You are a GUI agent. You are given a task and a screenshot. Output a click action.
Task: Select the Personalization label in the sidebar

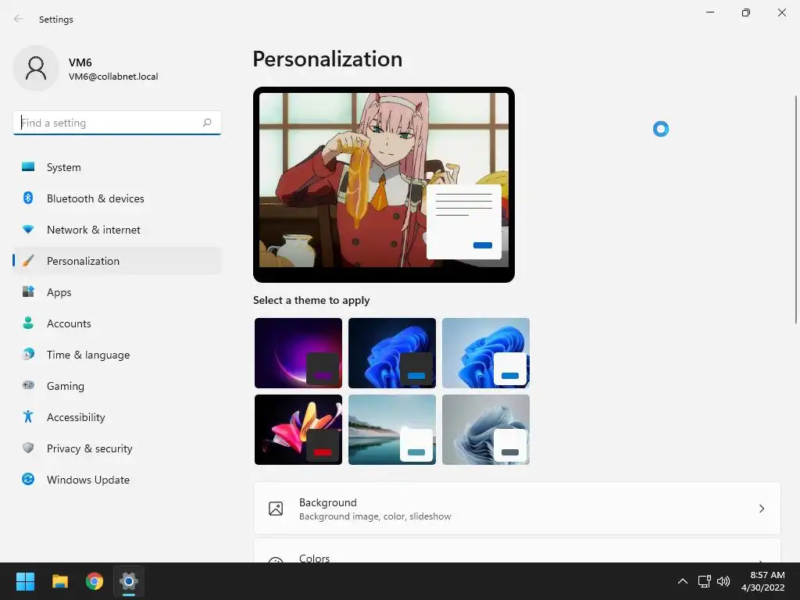(x=83, y=261)
